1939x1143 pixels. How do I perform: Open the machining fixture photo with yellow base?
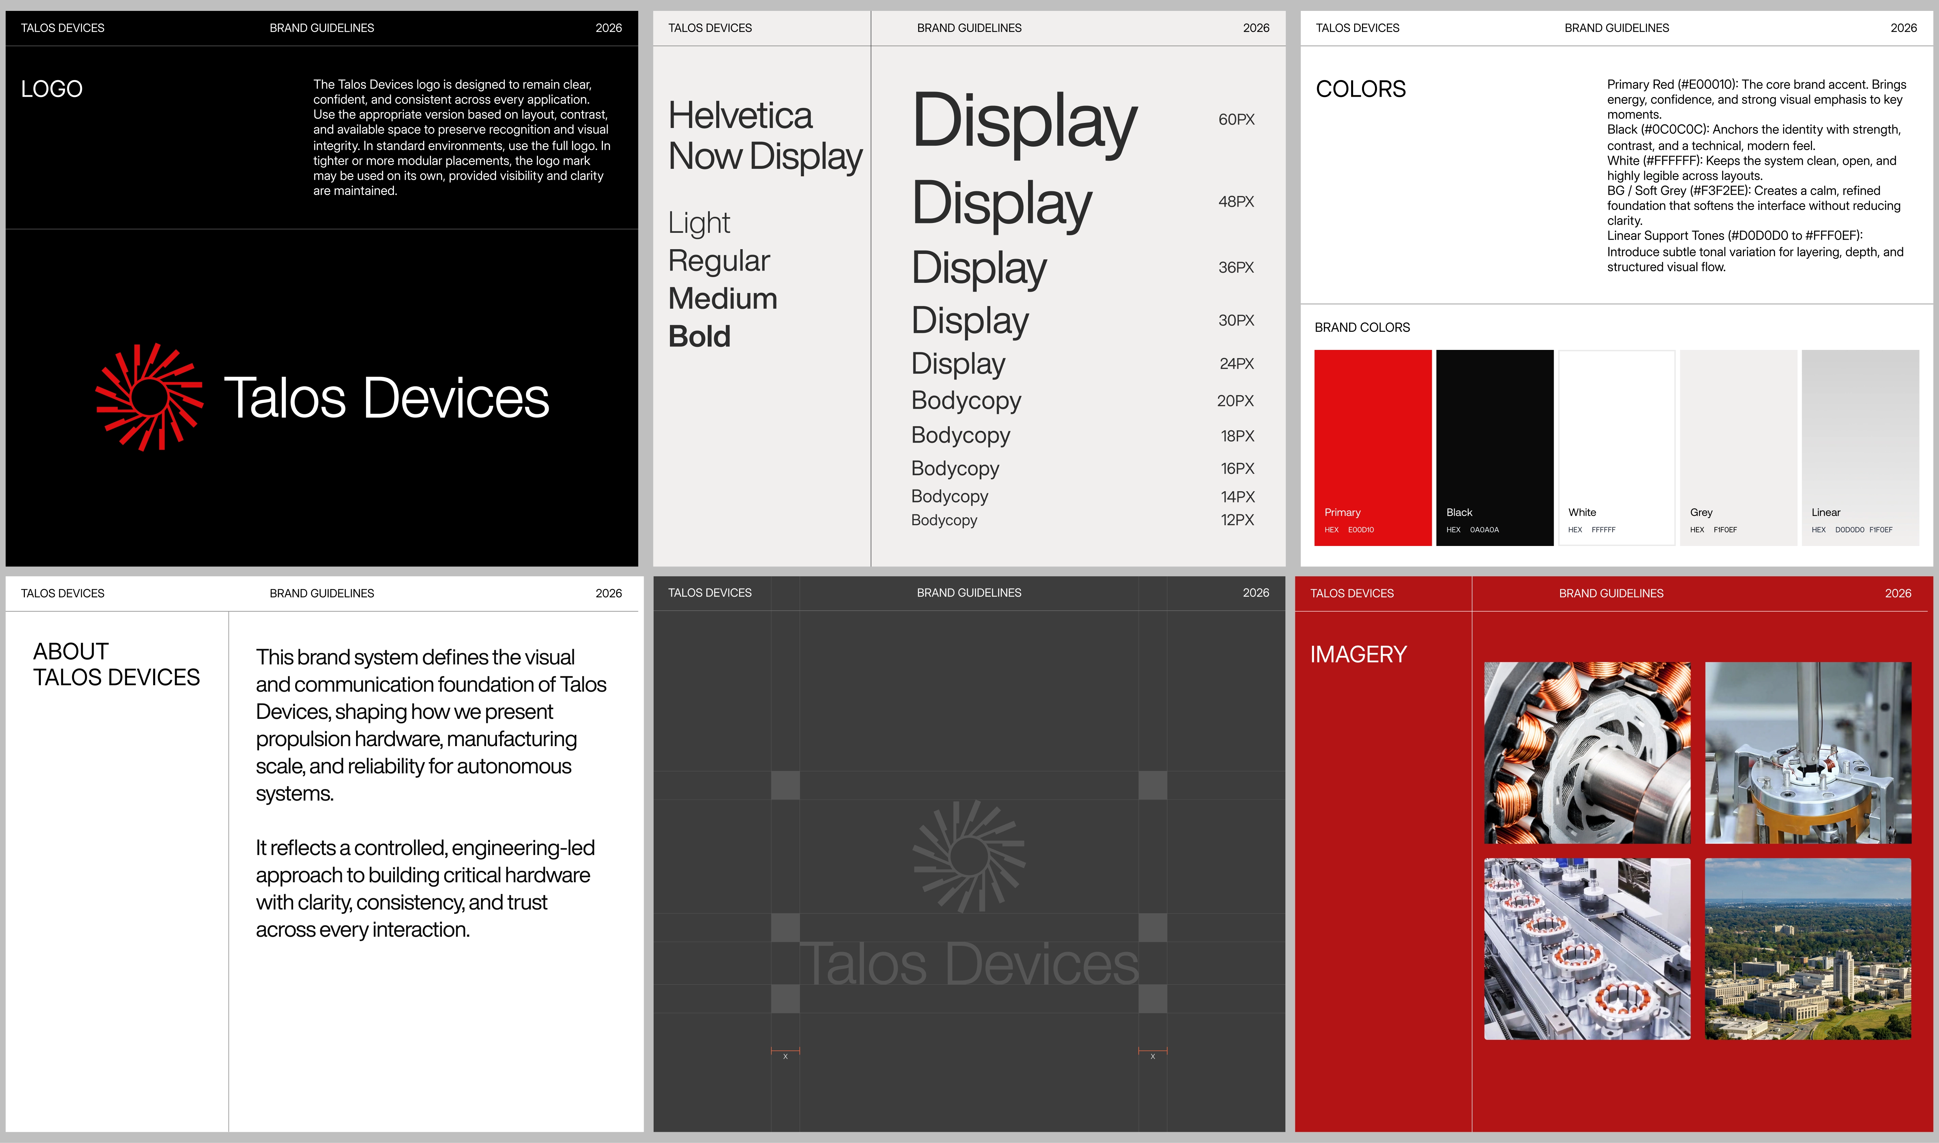(1808, 753)
